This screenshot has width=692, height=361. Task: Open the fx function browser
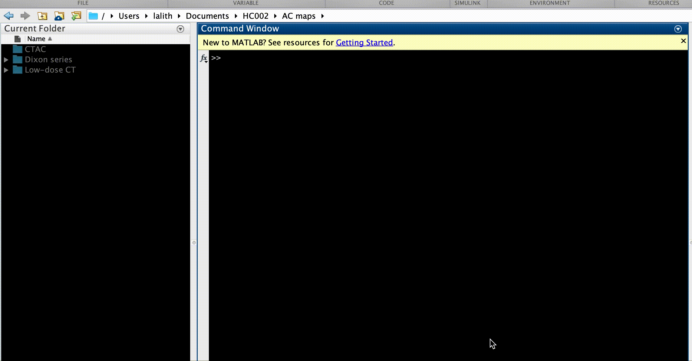204,58
